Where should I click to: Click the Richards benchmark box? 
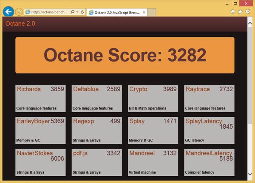(x=40, y=99)
